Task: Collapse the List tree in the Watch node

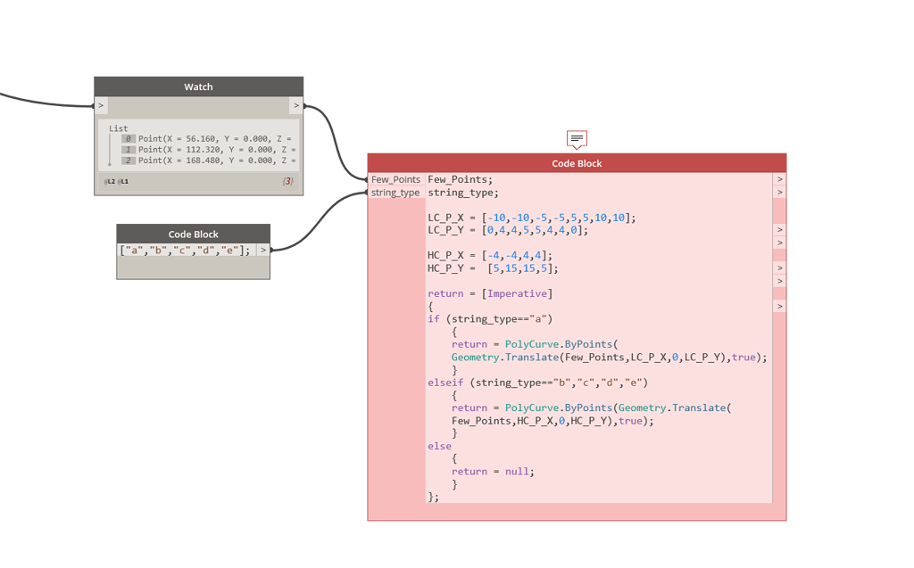Action: (118, 128)
